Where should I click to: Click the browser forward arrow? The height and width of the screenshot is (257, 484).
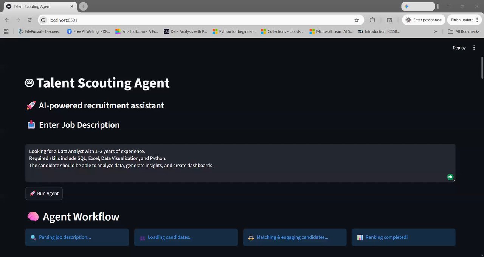[18, 20]
